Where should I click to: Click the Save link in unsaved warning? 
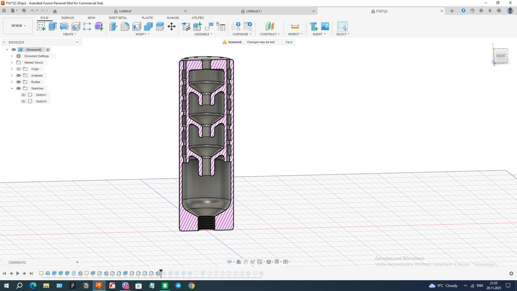point(289,42)
